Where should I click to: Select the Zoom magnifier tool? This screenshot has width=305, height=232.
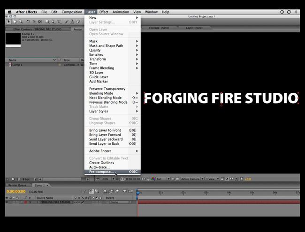[x=21, y=22]
